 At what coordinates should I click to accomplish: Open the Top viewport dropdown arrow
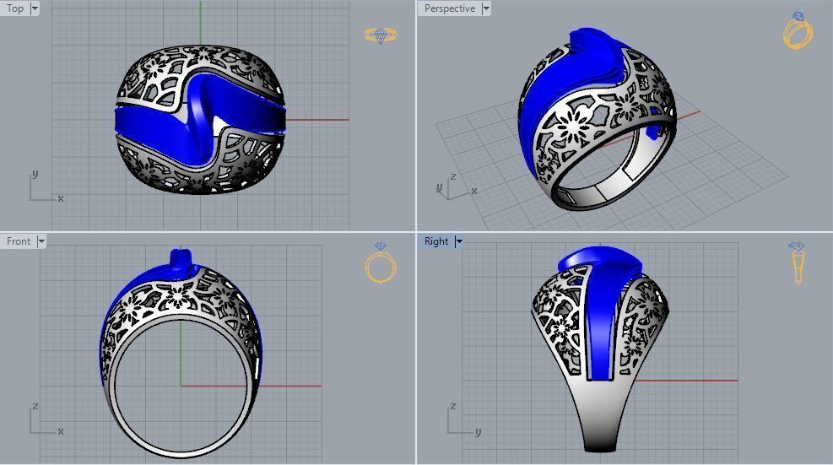point(35,8)
